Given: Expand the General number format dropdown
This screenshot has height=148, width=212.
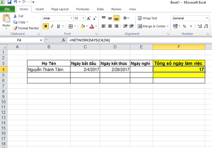Looking at the screenshot, I should 209,18.
